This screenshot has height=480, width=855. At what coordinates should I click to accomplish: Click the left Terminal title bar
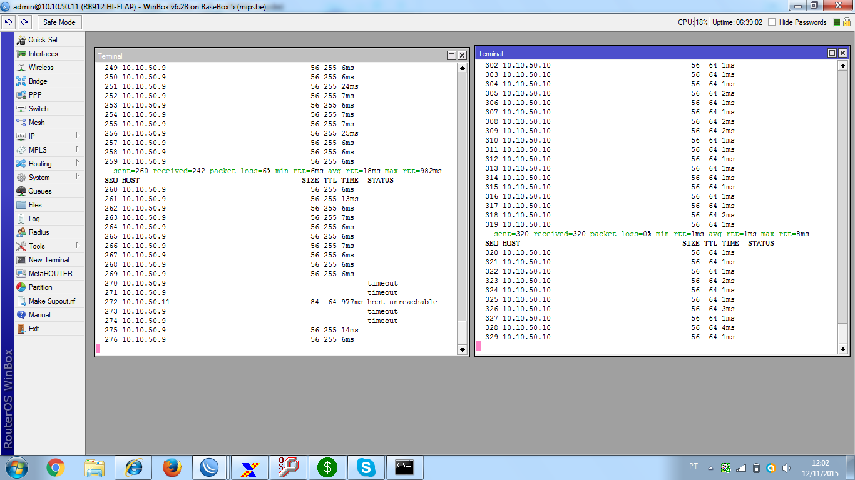270,56
